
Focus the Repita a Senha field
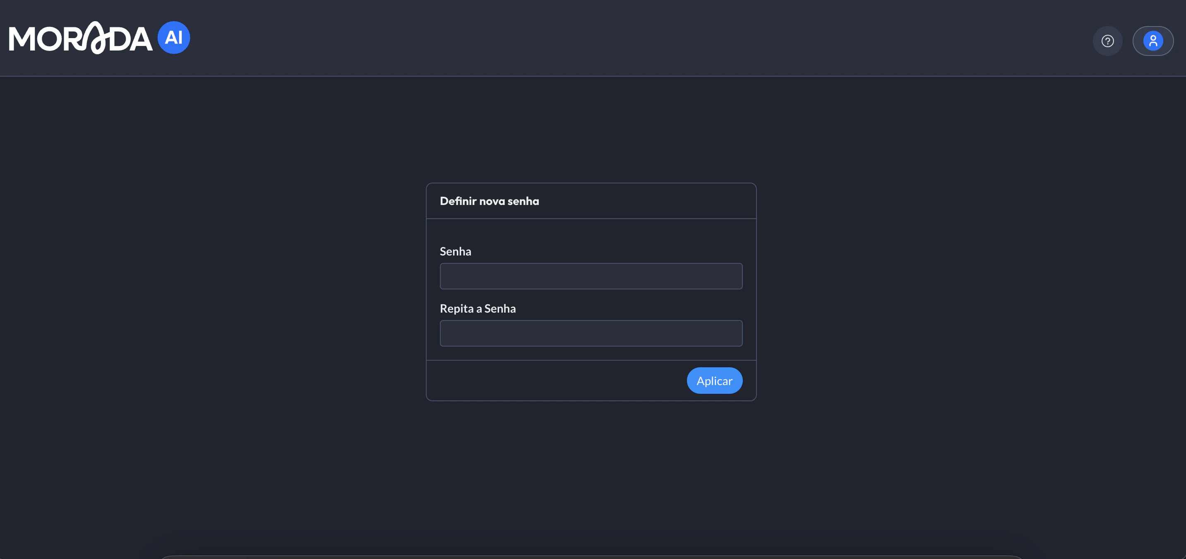click(591, 333)
